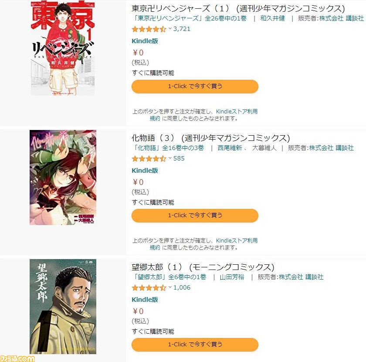This screenshot has width=366, height=362.
Task: Open the 「望郷太郎」全6巻中の1巻 series link
Action: tap(169, 277)
